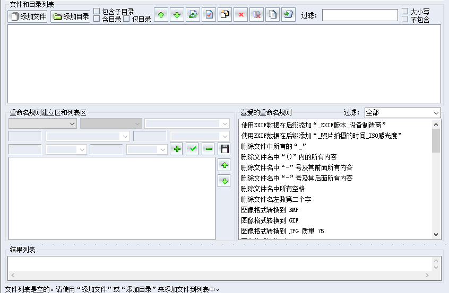Click favorite rules scrollbar up arrow
Viewport: 449px width, 293px height.
[436, 125]
